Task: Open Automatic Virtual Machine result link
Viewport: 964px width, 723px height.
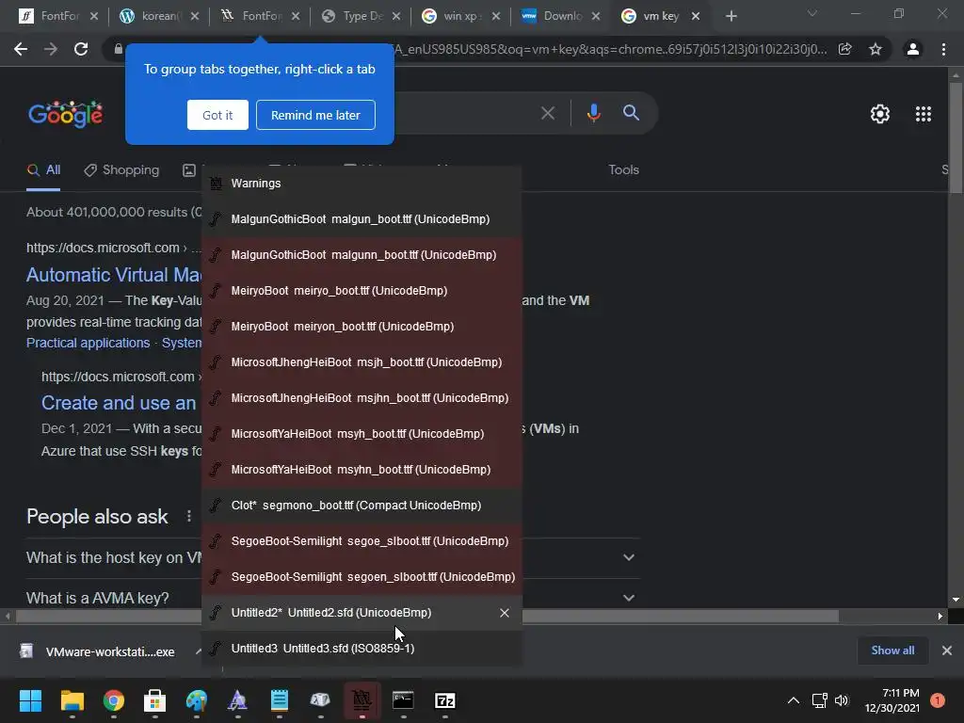Action: coord(114,275)
